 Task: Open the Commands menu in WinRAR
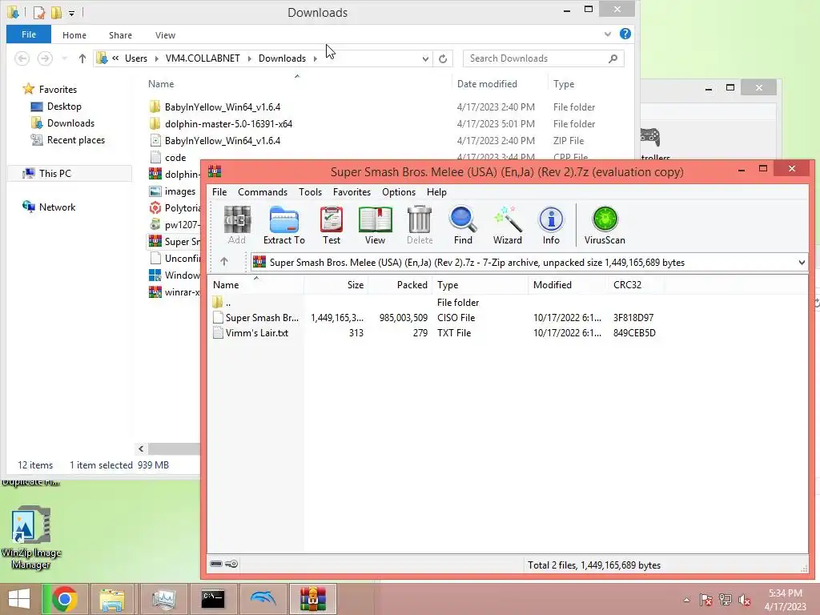click(x=263, y=192)
